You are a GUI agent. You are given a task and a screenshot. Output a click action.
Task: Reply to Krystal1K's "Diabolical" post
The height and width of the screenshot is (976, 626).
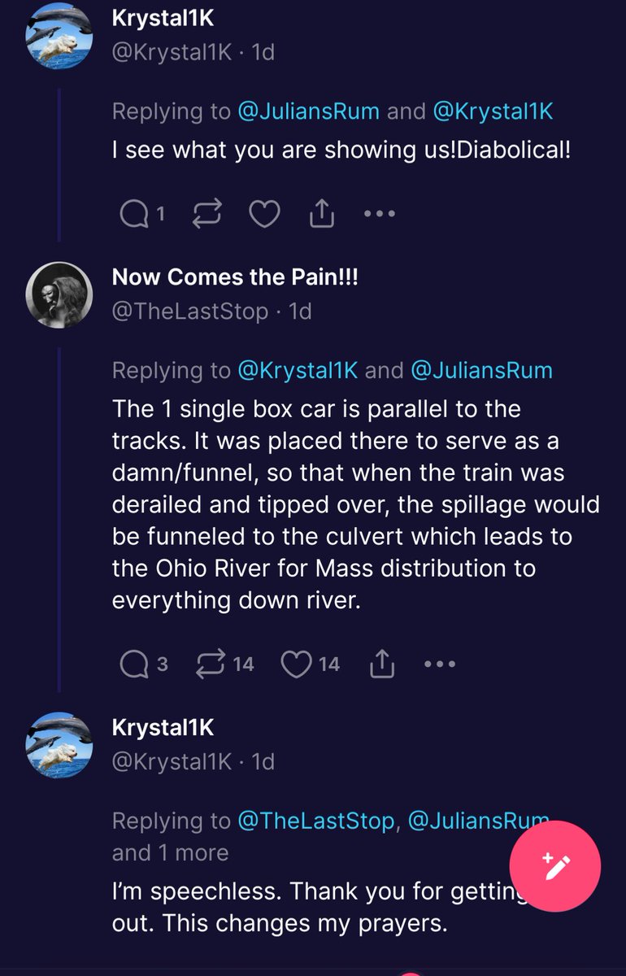click(x=132, y=214)
